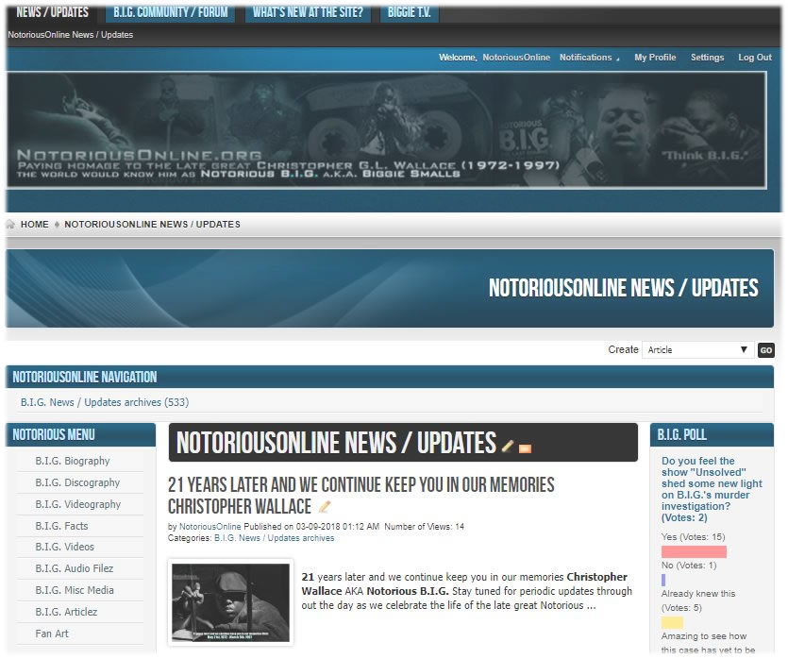Open Settings in the user bar
Viewport: 788px width, 659px height.
[707, 58]
